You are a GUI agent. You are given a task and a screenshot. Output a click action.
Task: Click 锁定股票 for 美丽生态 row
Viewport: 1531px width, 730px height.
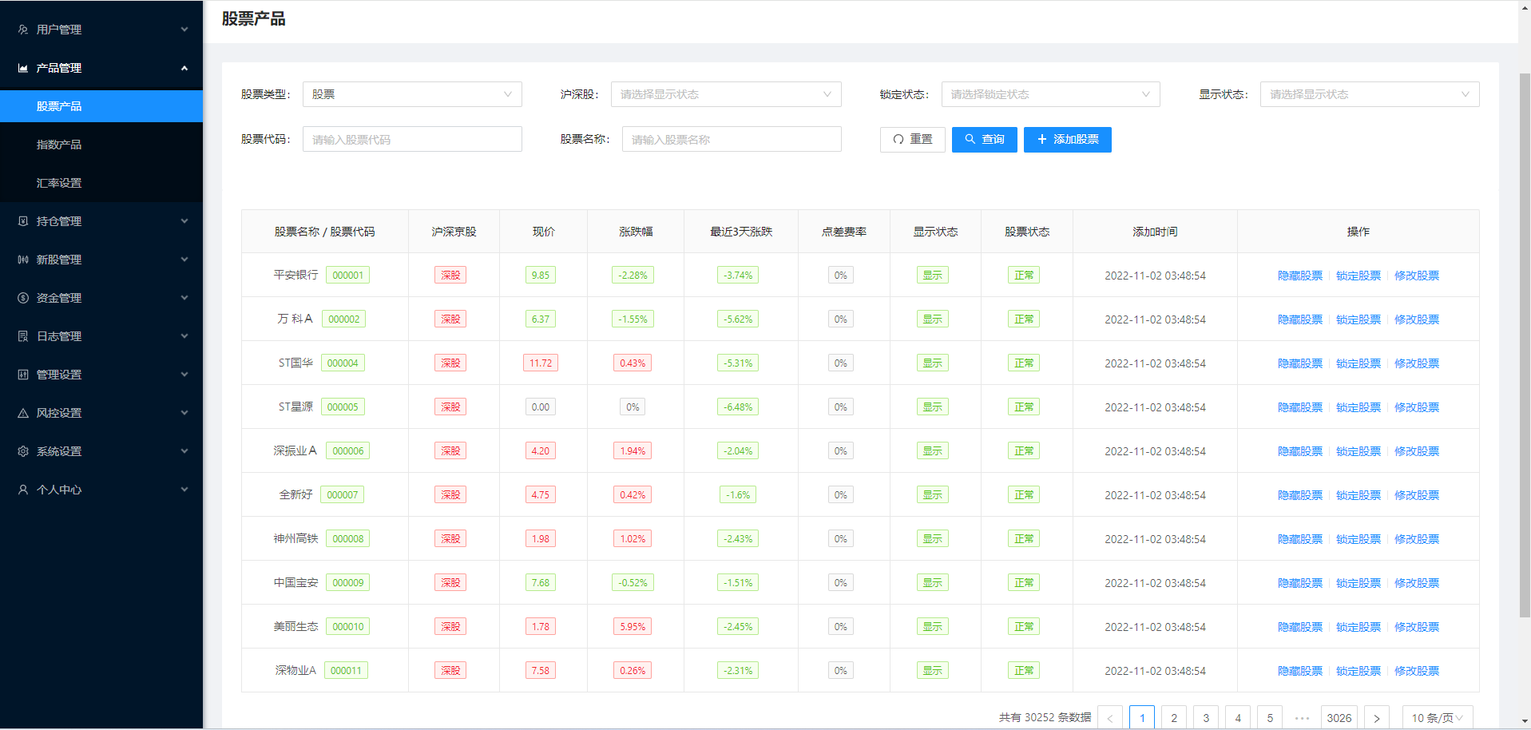1358,627
